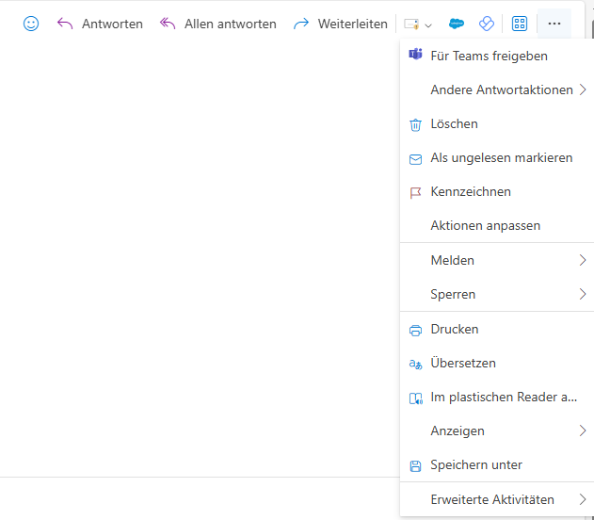Click the floppy disk save icon

point(415,466)
